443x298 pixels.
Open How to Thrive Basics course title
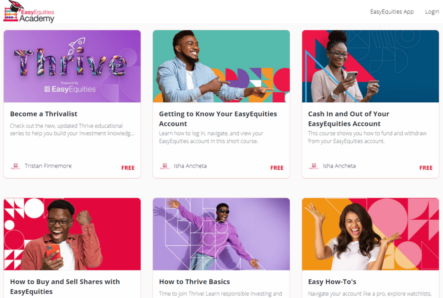[194, 282]
